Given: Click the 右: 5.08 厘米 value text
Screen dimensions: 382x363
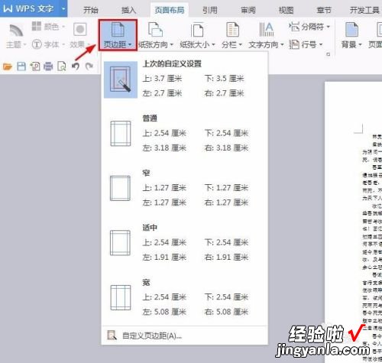Looking at the screenshot, I should tap(226, 312).
